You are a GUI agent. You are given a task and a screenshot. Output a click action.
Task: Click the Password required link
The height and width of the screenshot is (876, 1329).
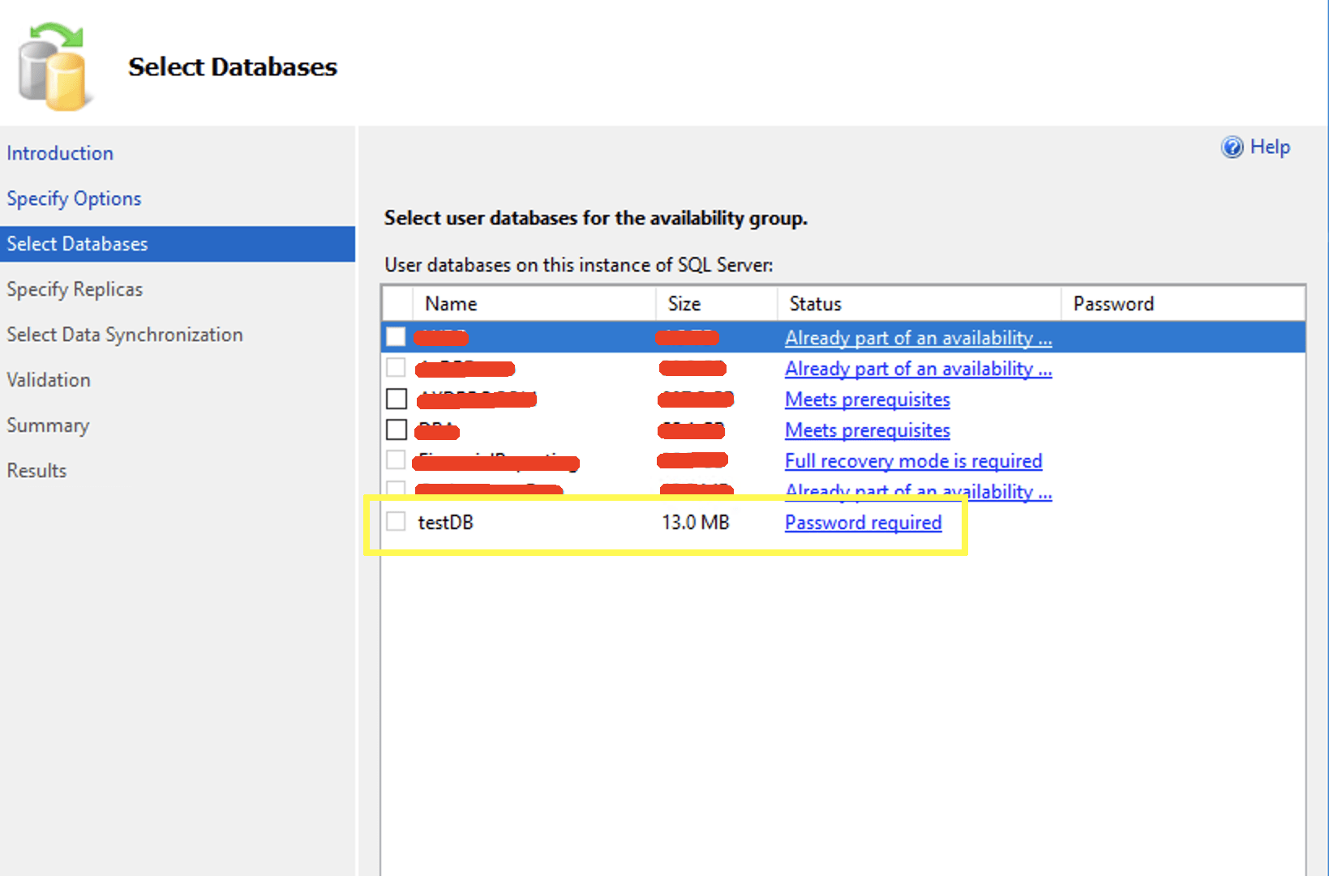coord(863,523)
